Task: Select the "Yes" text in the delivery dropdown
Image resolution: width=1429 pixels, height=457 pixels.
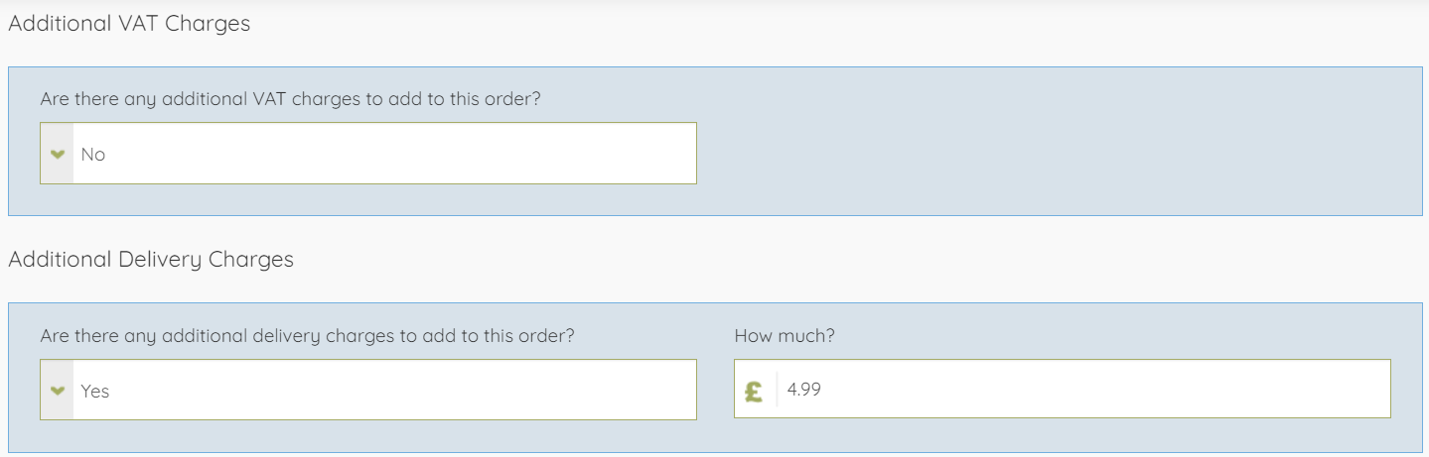Action: (95, 391)
